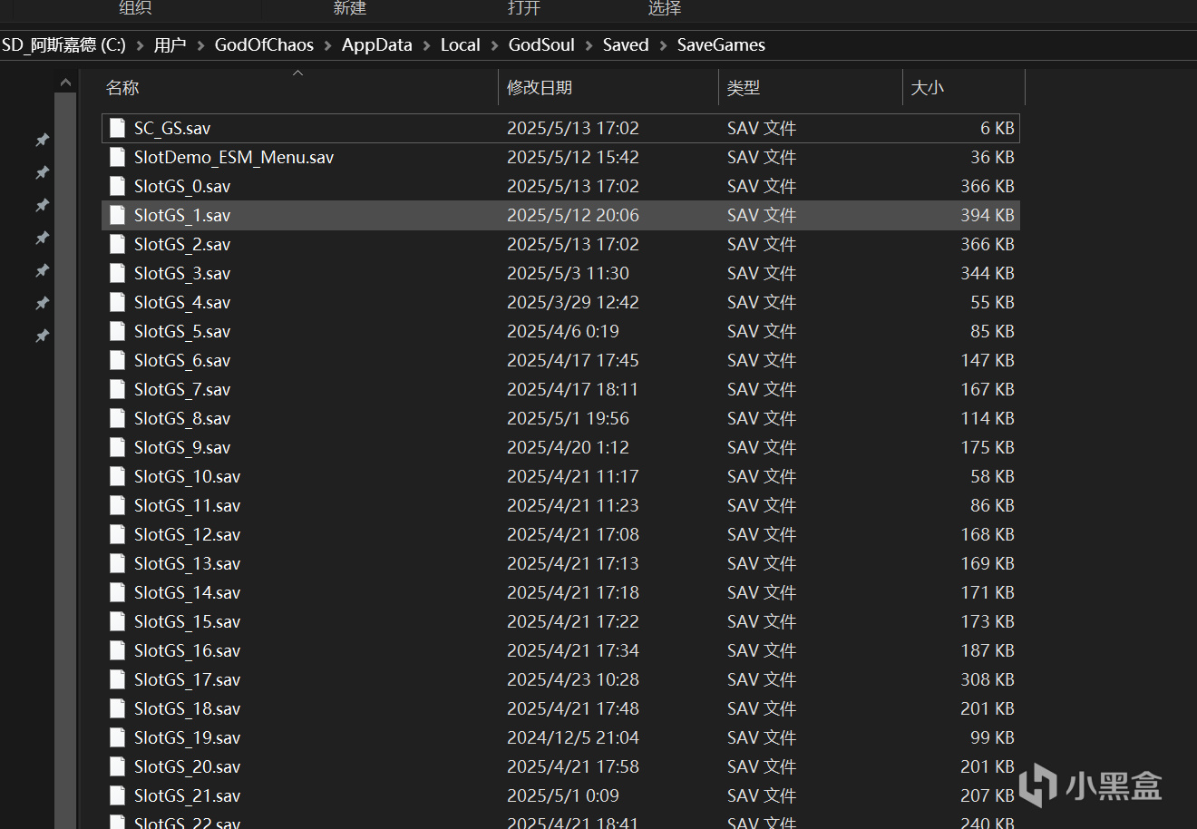Go to GodOfChaos folder in address bar

click(x=264, y=45)
